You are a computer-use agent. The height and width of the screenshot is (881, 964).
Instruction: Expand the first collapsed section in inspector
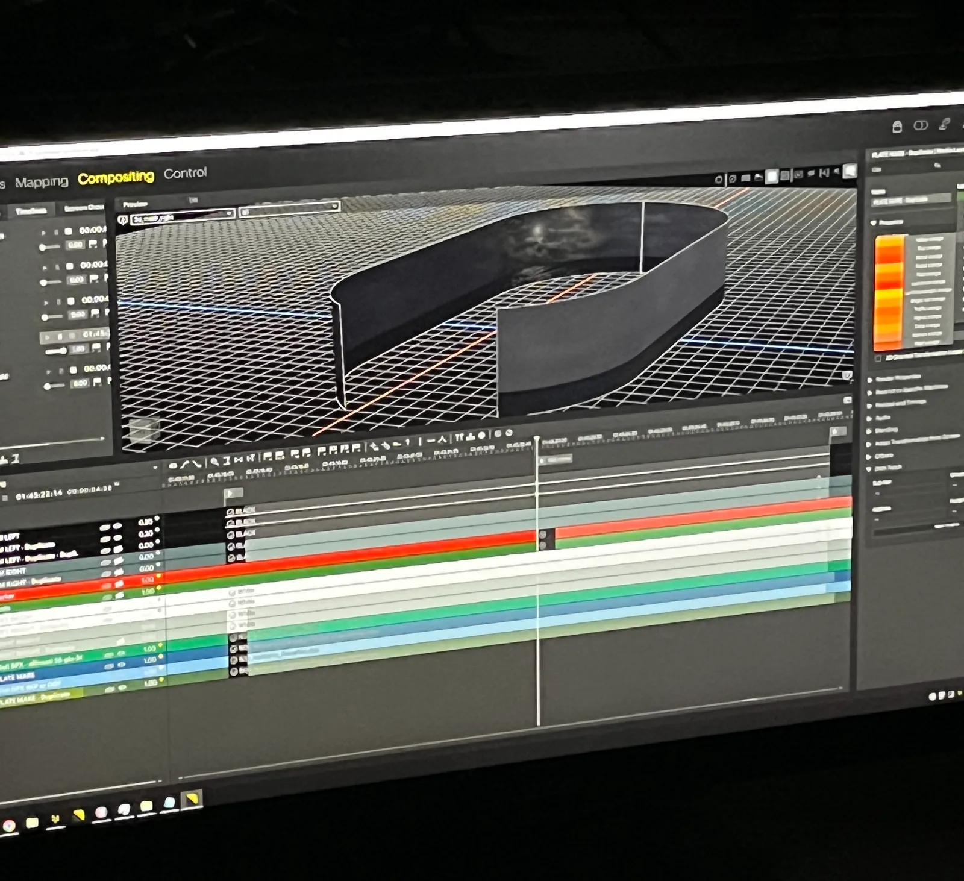click(870, 380)
